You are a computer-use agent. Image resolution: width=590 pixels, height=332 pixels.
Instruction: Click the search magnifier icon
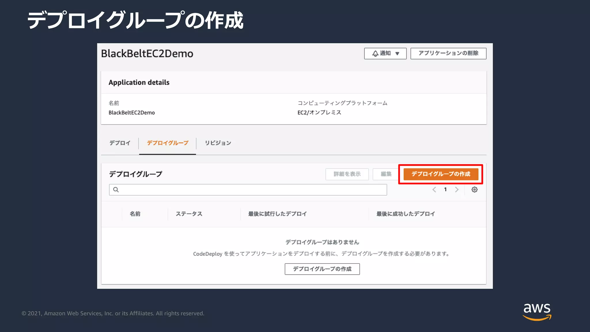point(116,190)
